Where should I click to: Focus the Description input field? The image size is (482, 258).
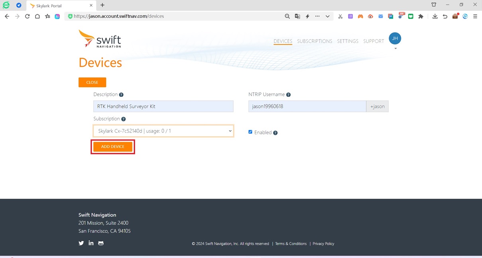(x=163, y=106)
